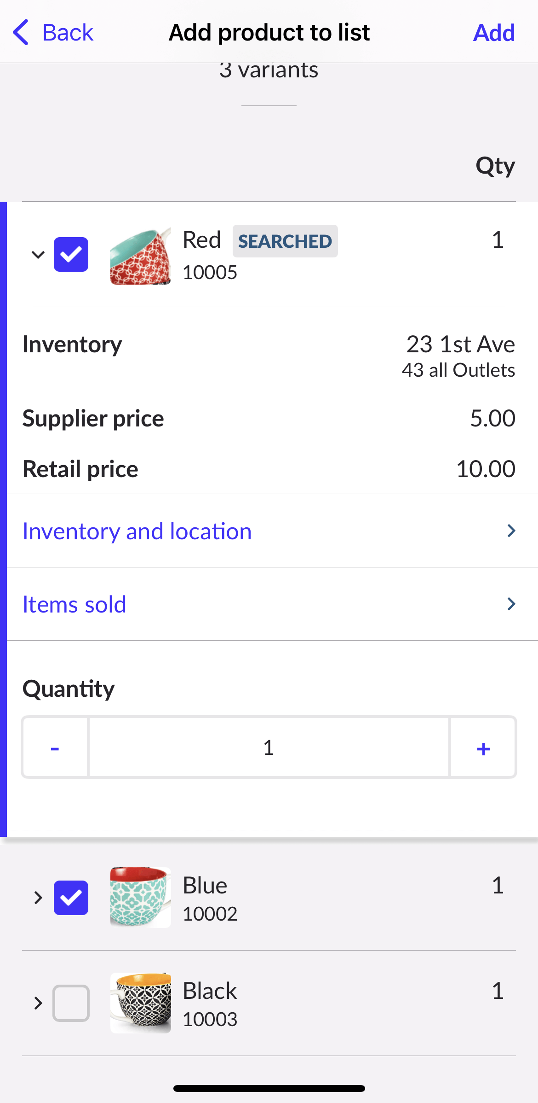The height and width of the screenshot is (1103, 538).
Task: Open Items sold link
Action: (x=74, y=604)
